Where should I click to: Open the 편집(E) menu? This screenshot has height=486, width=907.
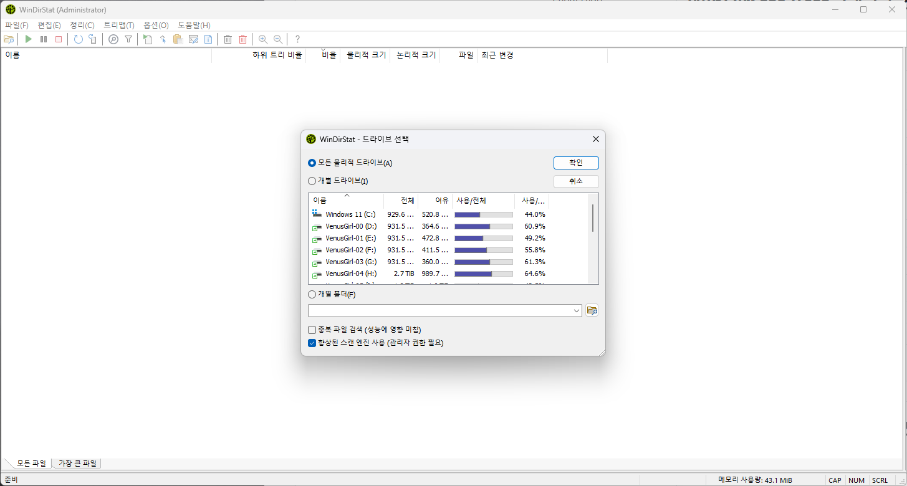click(49, 25)
